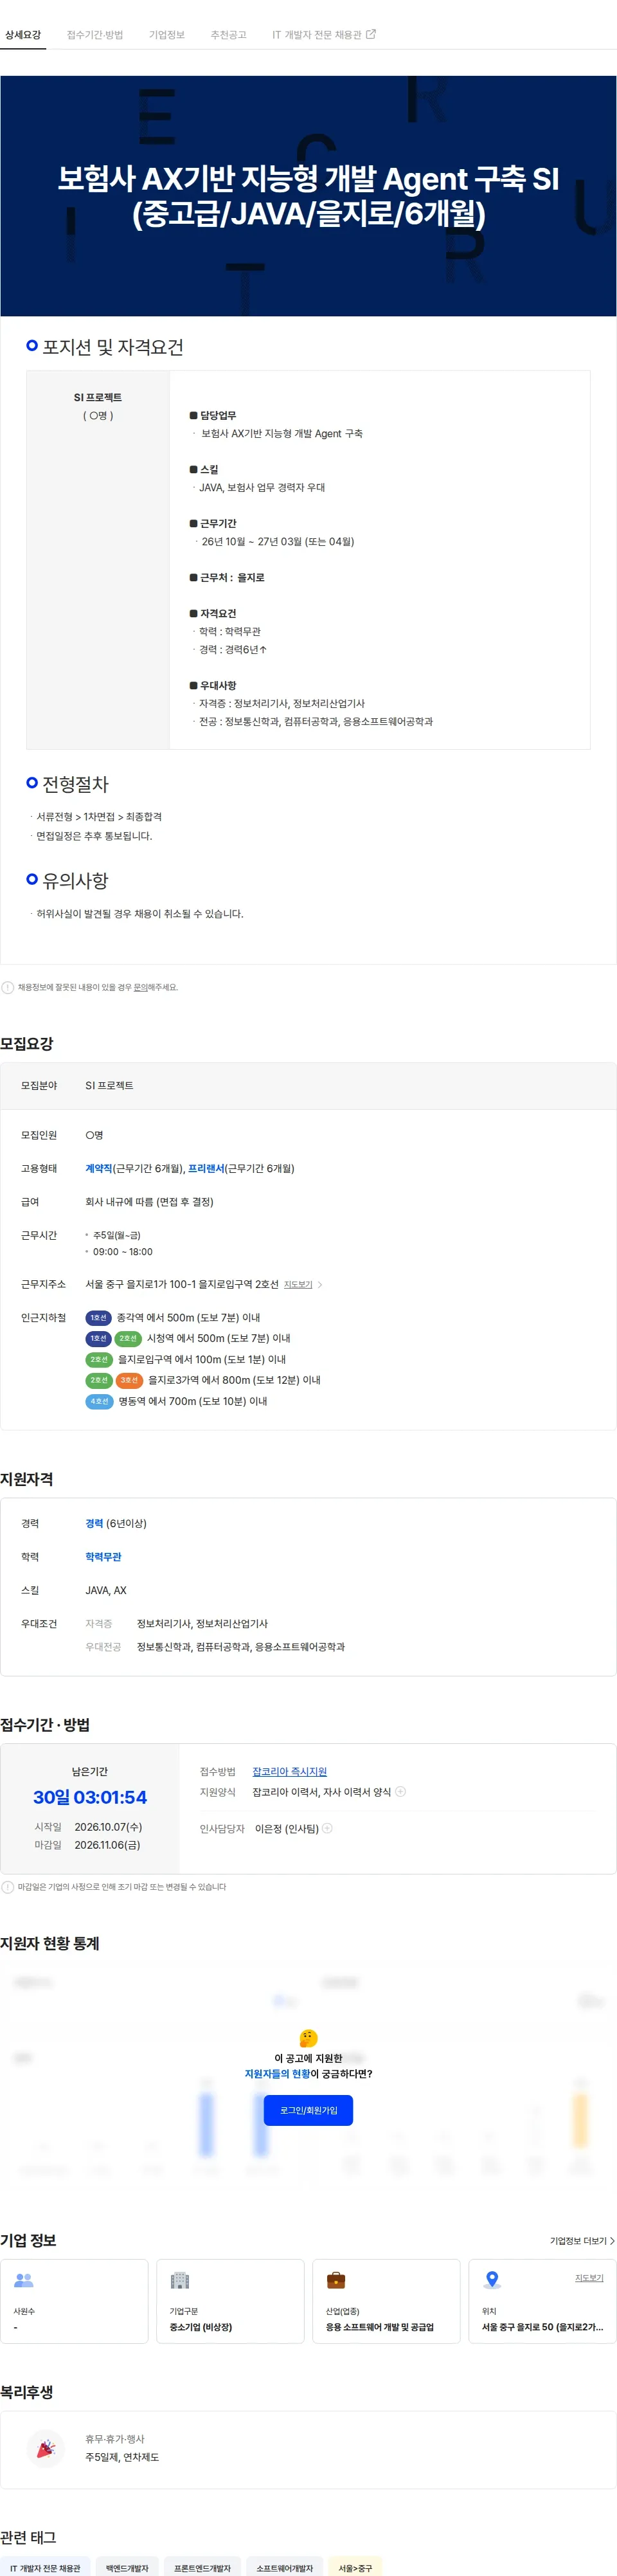Click thinking emoji in 지원자 현황 통계
This screenshot has width=617, height=2576.
point(308,2037)
